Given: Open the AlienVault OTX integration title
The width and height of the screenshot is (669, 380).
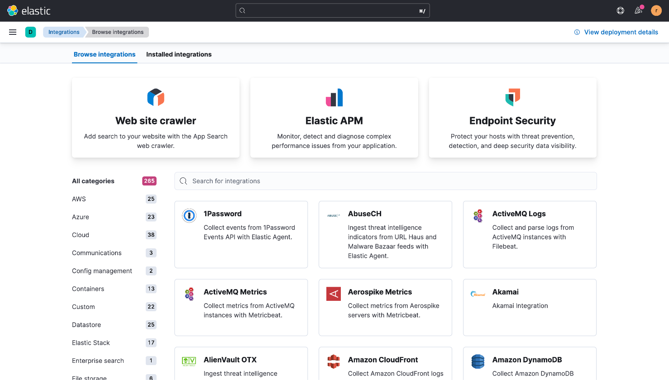Looking at the screenshot, I should pos(230,360).
